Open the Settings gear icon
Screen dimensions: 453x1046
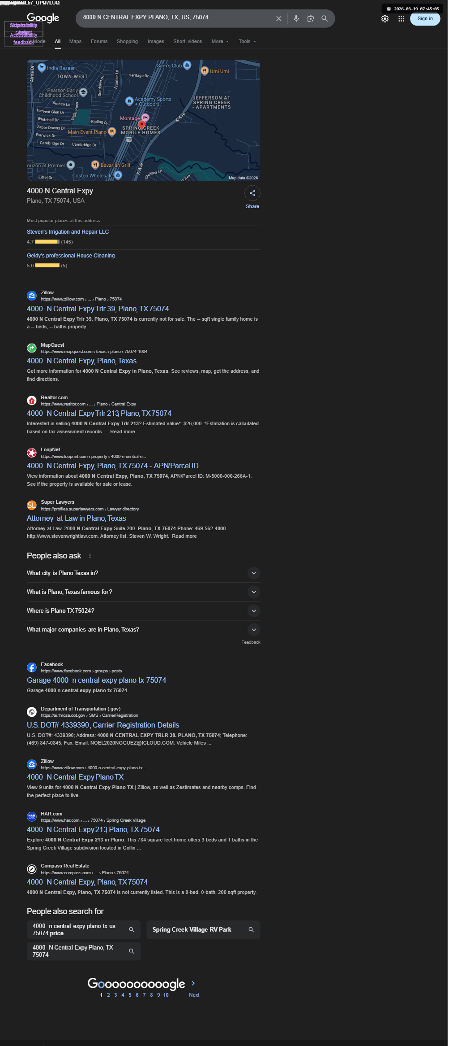point(385,18)
